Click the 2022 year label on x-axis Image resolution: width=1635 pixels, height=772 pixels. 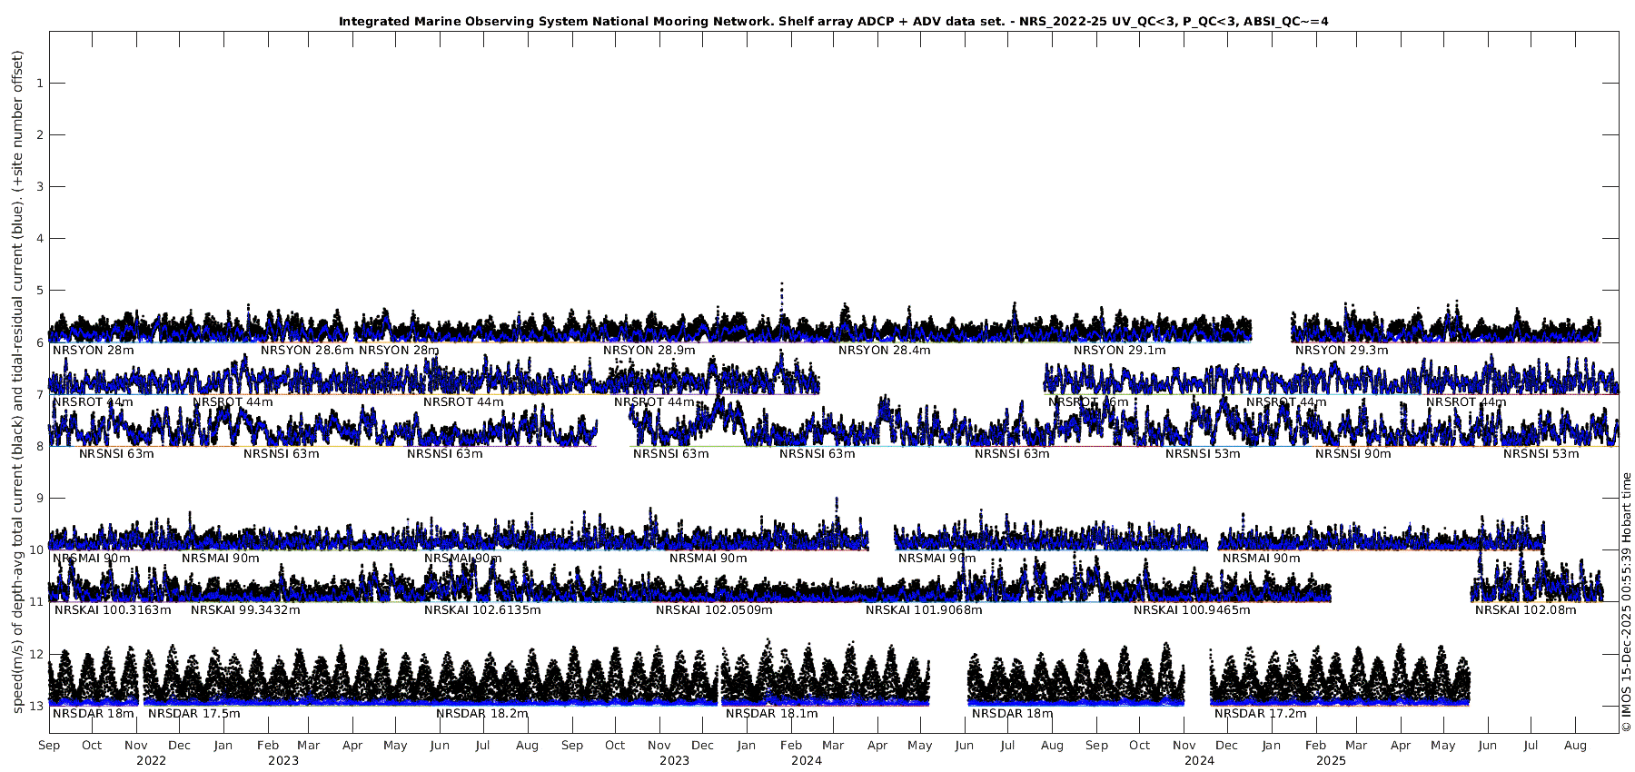click(x=151, y=761)
